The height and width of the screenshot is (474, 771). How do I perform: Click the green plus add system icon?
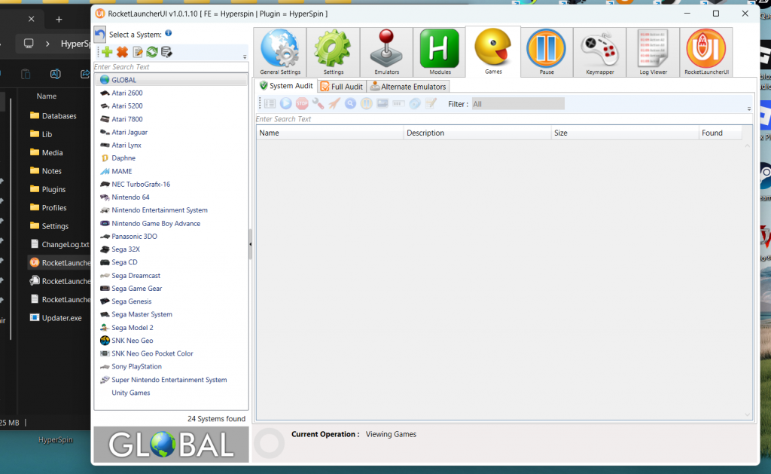107,52
